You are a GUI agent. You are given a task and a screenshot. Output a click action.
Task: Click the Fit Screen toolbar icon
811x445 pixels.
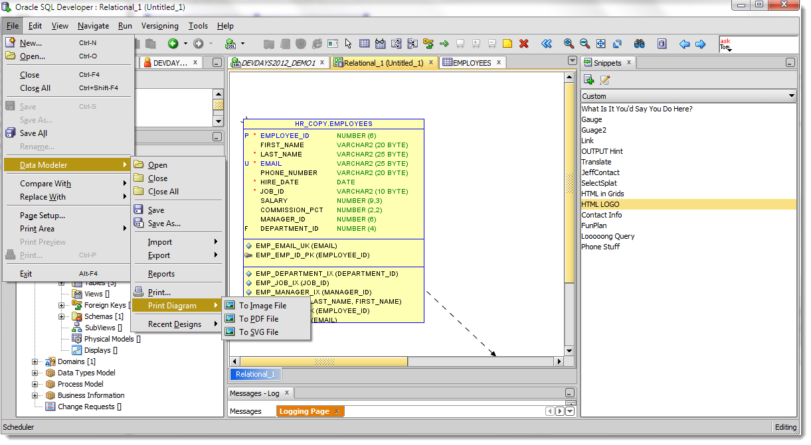point(601,44)
